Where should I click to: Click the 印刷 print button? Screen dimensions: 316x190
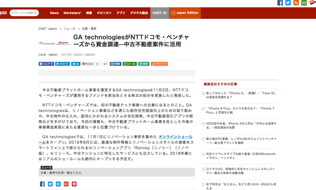pos(115,64)
